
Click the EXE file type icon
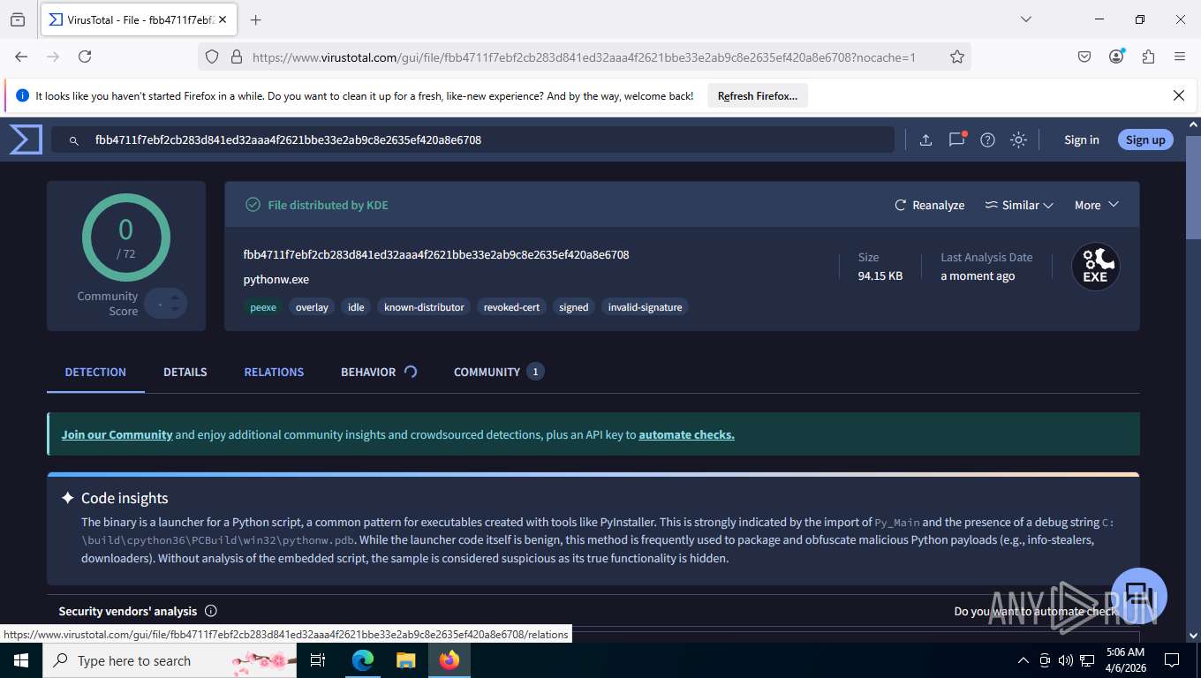[x=1095, y=267]
